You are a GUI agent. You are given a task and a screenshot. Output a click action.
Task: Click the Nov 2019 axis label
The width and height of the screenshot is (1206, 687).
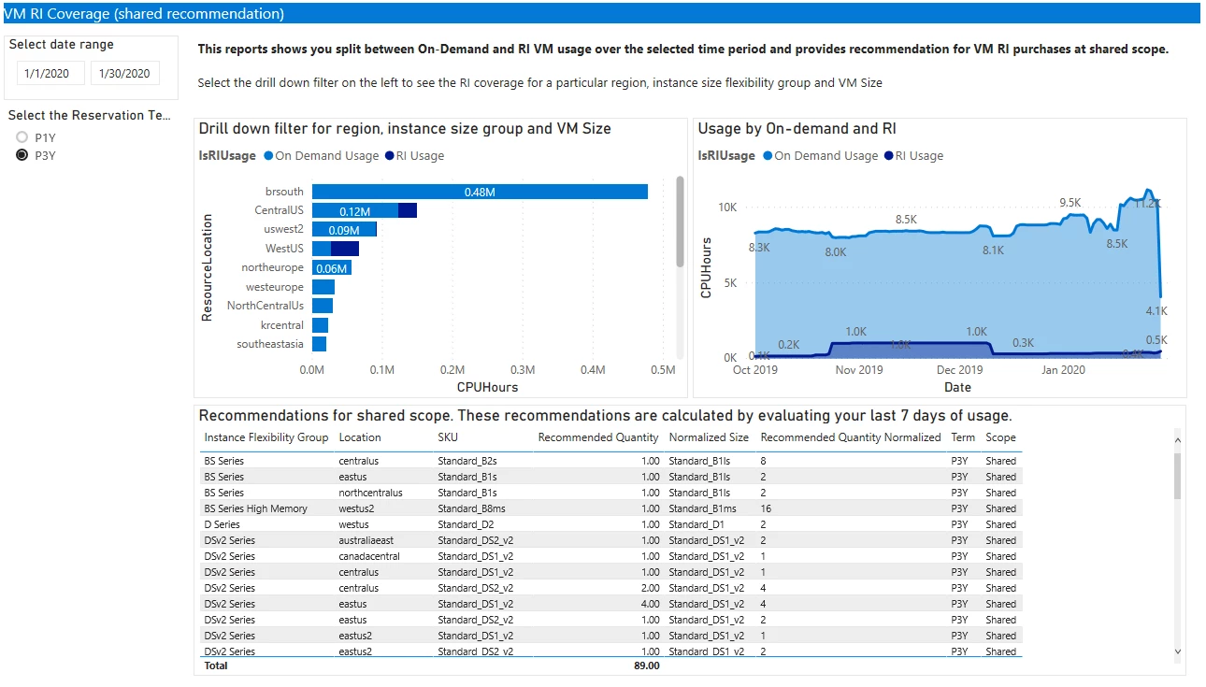(858, 370)
